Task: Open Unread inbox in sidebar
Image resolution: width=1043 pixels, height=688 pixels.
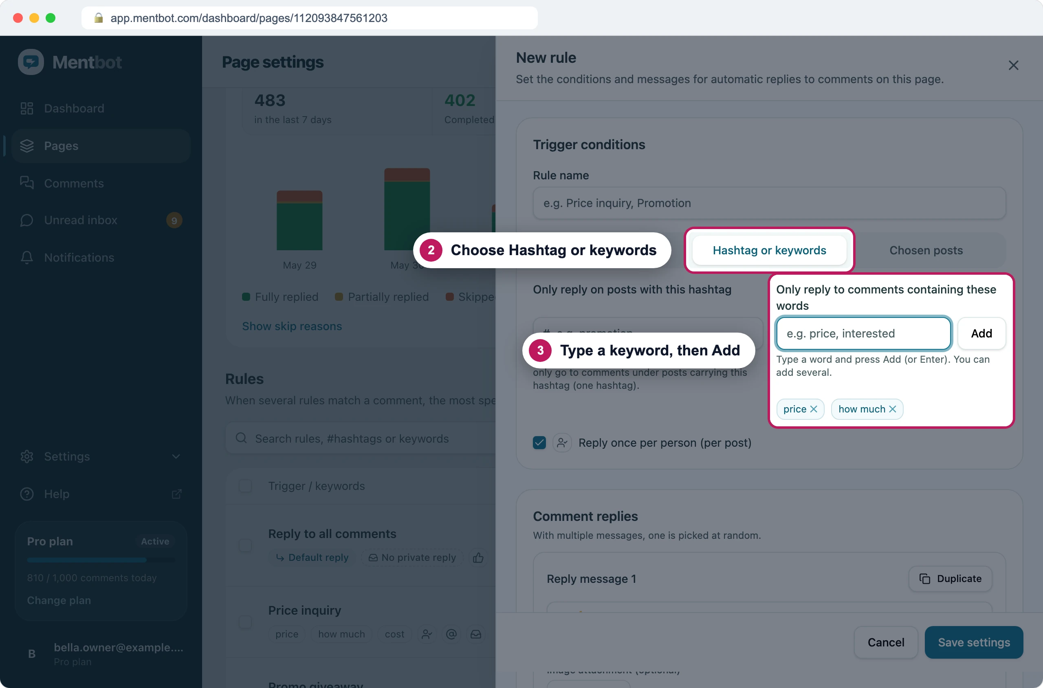Action: [x=101, y=220]
